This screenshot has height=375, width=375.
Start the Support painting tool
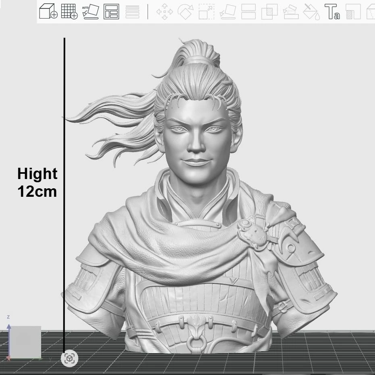coord(291,11)
